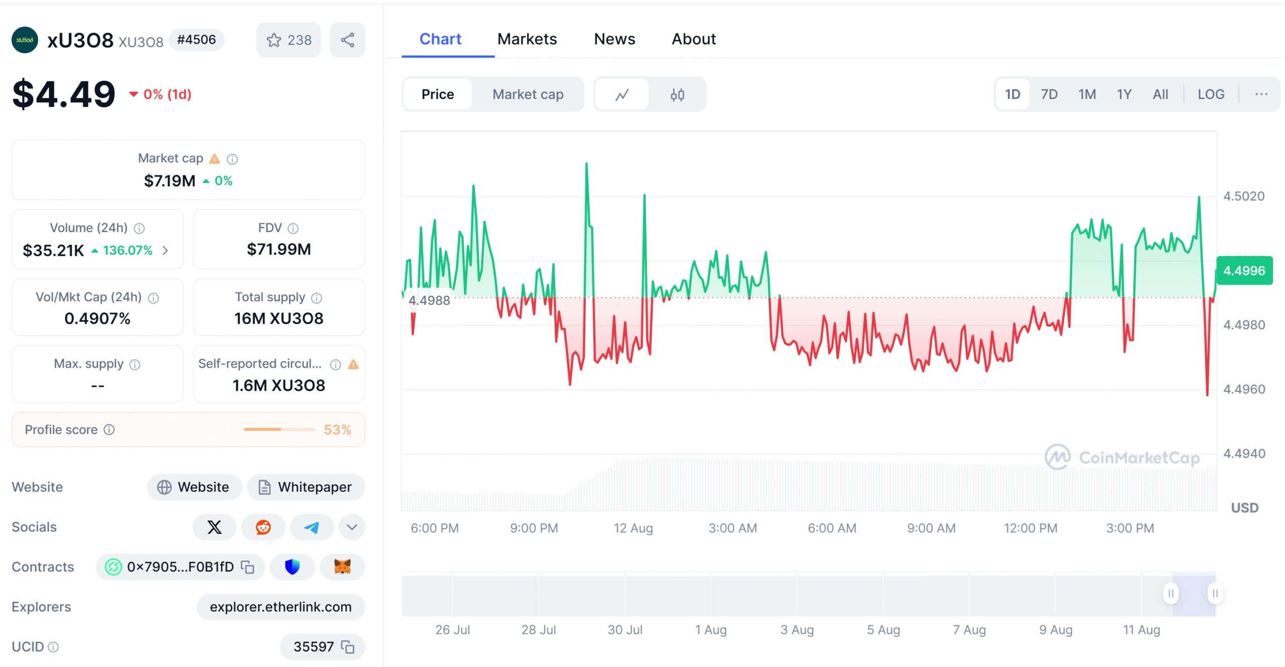Switch chart to Market cap view
This screenshot has width=1285, height=667.
[528, 94]
